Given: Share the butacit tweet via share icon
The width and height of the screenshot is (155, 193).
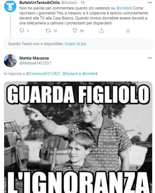Looking at the screenshot, I should coord(101,30).
